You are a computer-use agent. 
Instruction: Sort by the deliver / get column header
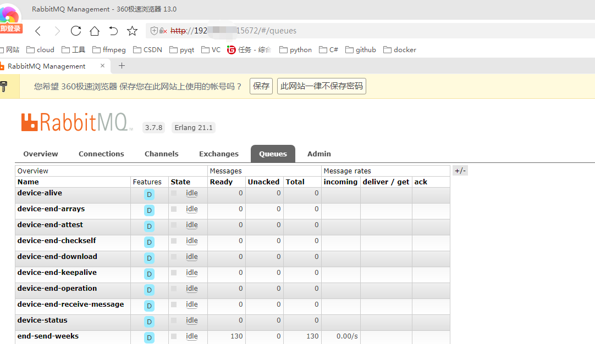tap(386, 182)
